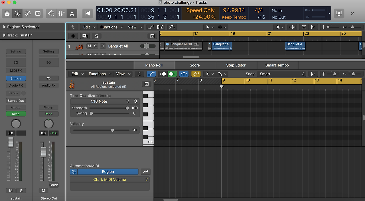Toggle Piano Roll automation button

point(151,74)
